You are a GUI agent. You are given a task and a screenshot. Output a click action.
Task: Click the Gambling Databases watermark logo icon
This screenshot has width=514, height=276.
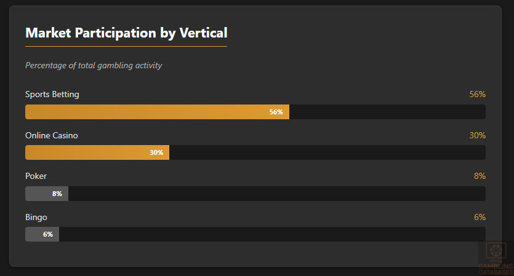point(496,251)
